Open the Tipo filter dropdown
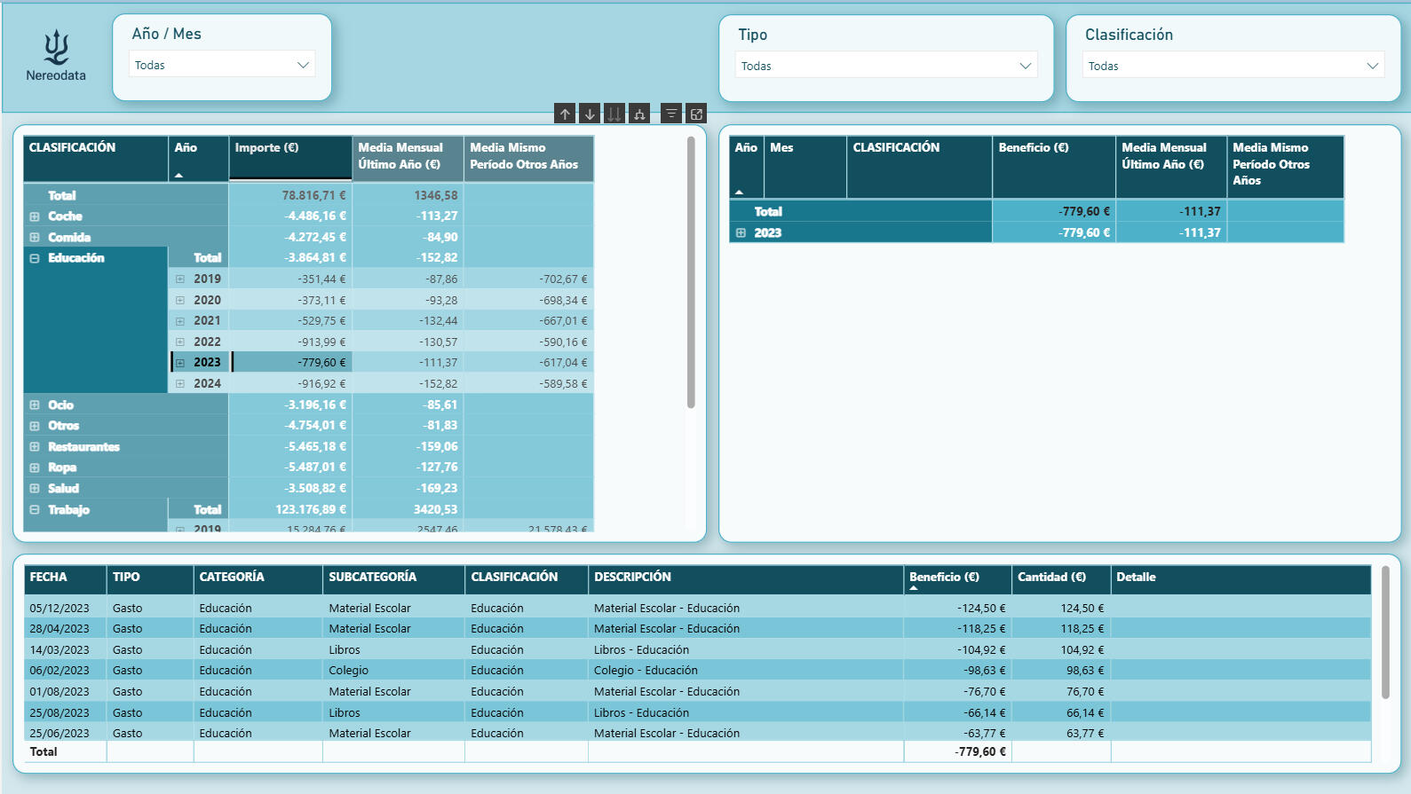The image size is (1411, 794). coord(885,66)
